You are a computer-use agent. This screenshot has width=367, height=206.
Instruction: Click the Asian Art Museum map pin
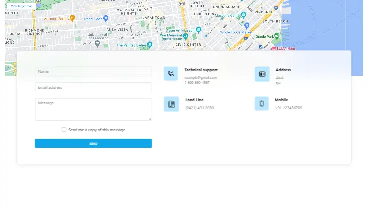(x=198, y=30)
